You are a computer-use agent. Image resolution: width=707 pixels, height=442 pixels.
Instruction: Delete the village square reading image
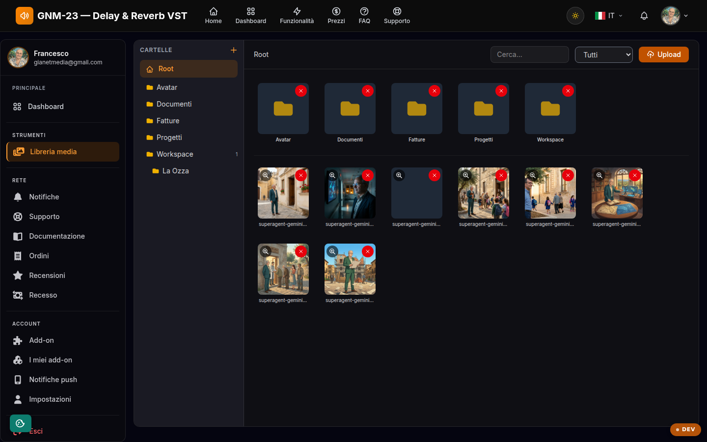(x=368, y=251)
